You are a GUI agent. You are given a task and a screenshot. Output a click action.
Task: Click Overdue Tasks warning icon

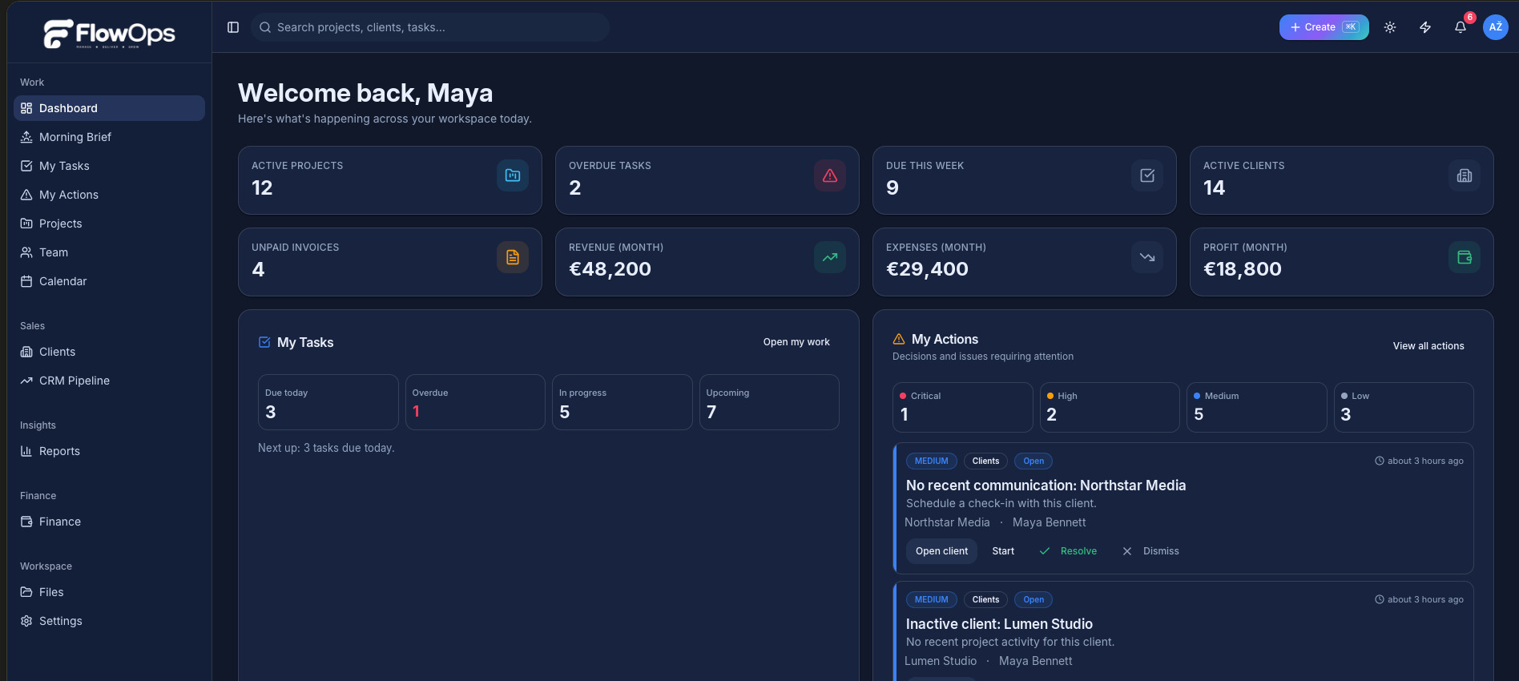tap(830, 175)
